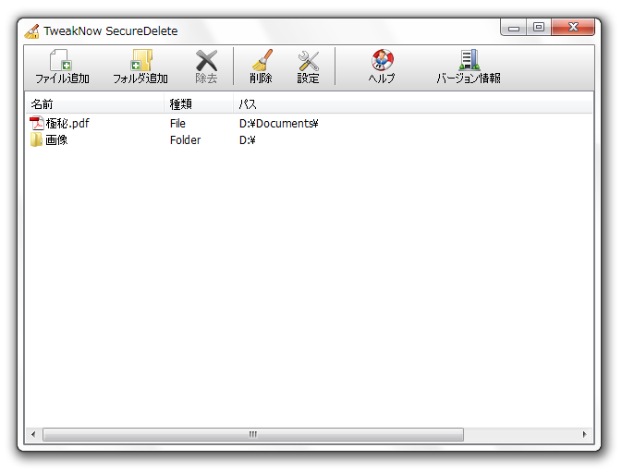Click the フォルダ追加 (Add Folder) toolbar icon
622x472 pixels.
[x=141, y=60]
